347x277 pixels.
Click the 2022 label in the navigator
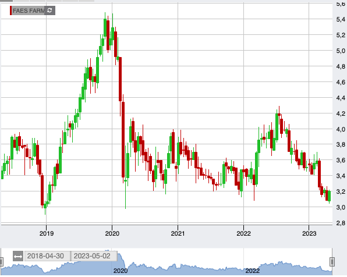tap(252, 271)
